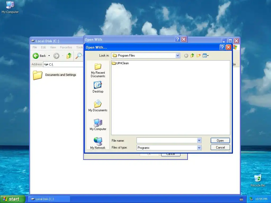Go up one level in the dialog
This screenshot has height=203, width=271.
pos(192,56)
